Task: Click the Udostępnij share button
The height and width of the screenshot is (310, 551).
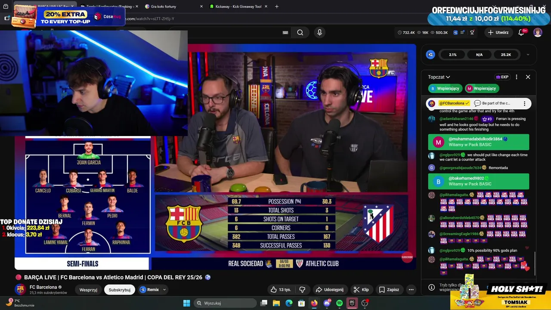Action: click(x=329, y=290)
